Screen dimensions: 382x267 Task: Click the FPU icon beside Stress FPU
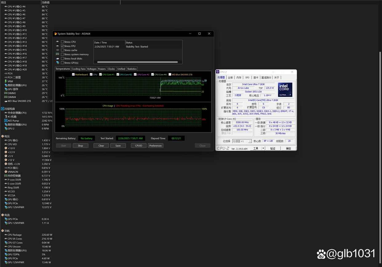[58, 46]
